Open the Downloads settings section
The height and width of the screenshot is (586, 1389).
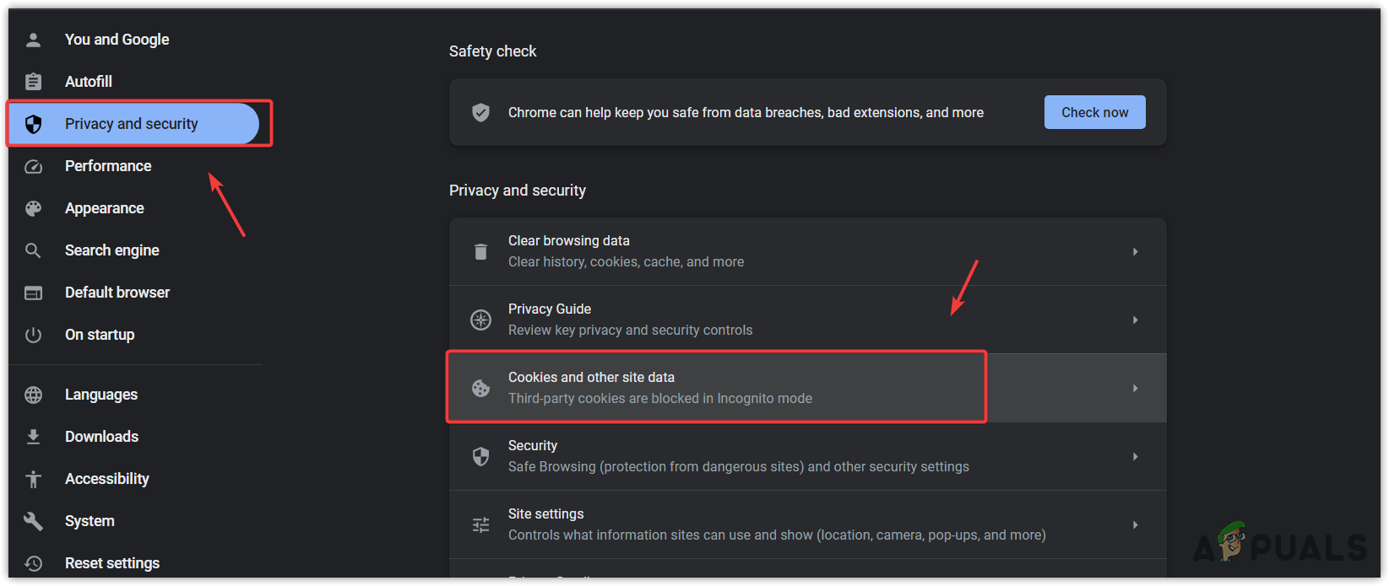101,437
